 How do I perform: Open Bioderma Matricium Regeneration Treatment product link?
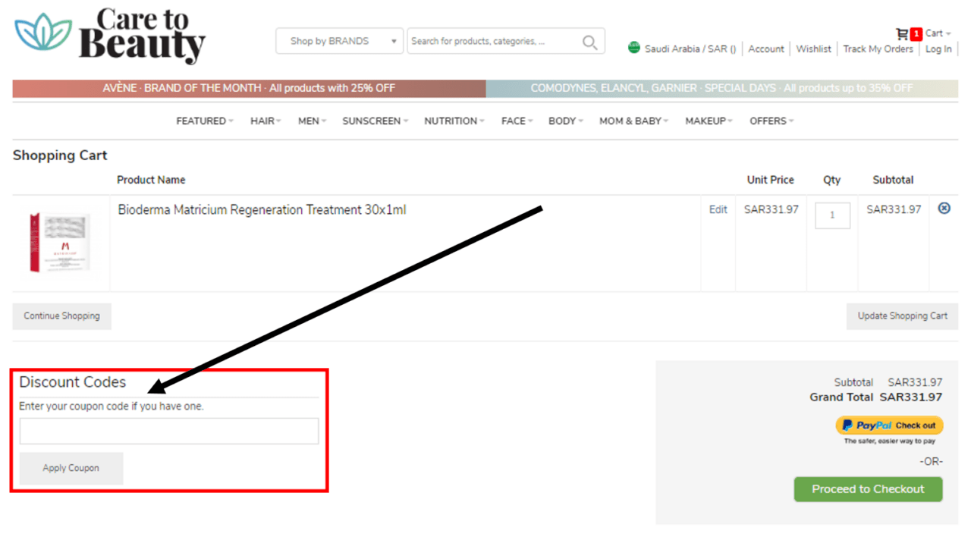(x=262, y=210)
